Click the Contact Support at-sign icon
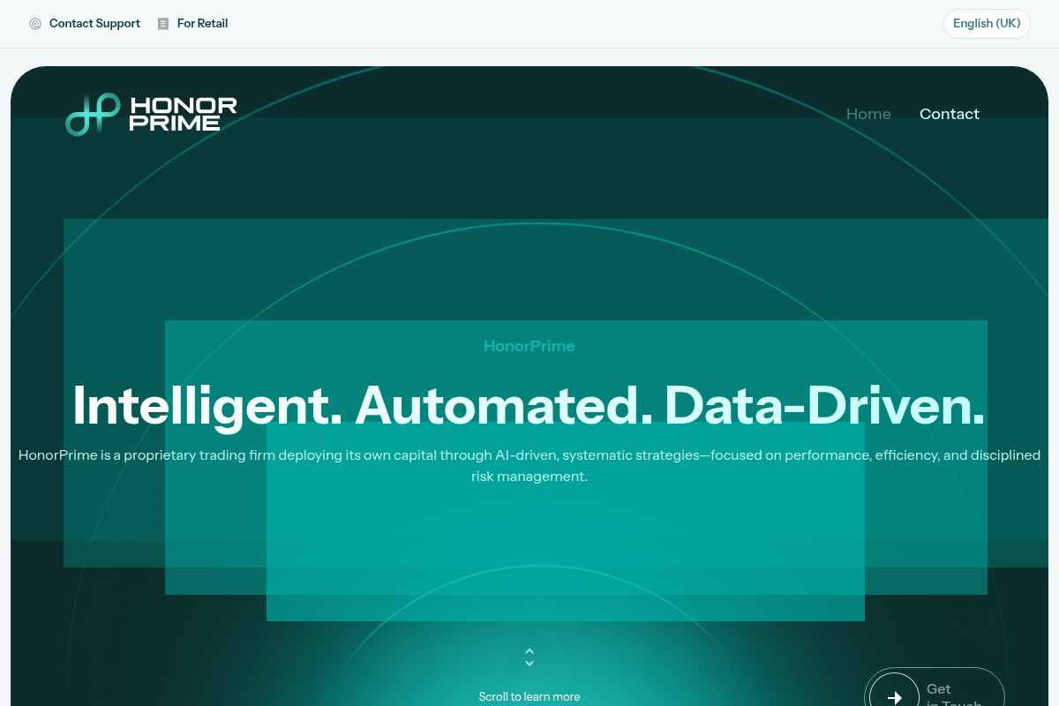The height and width of the screenshot is (706, 1059). click(x=35, y=24)
